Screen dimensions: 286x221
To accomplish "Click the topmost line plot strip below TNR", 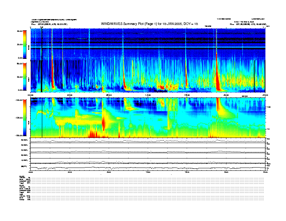I will pyautogui.click(x=148, y=140).
